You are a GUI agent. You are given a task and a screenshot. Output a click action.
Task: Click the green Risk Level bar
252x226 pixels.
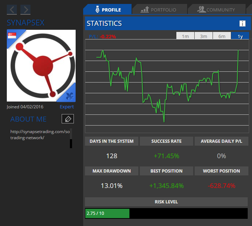pos(107,213)
